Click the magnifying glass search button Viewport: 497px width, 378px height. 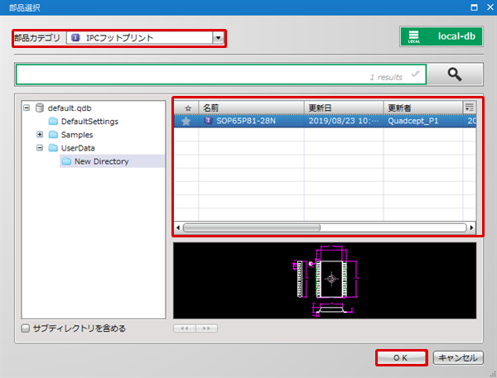(x=455, y=74)
